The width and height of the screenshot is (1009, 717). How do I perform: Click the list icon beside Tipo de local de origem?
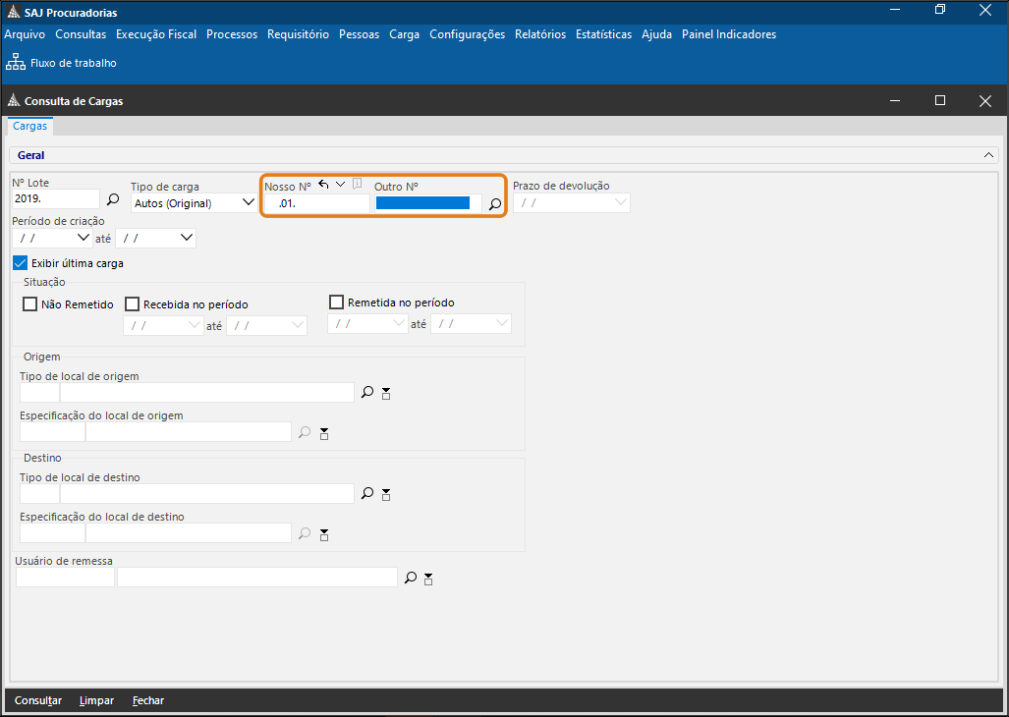tap(386, 393)
